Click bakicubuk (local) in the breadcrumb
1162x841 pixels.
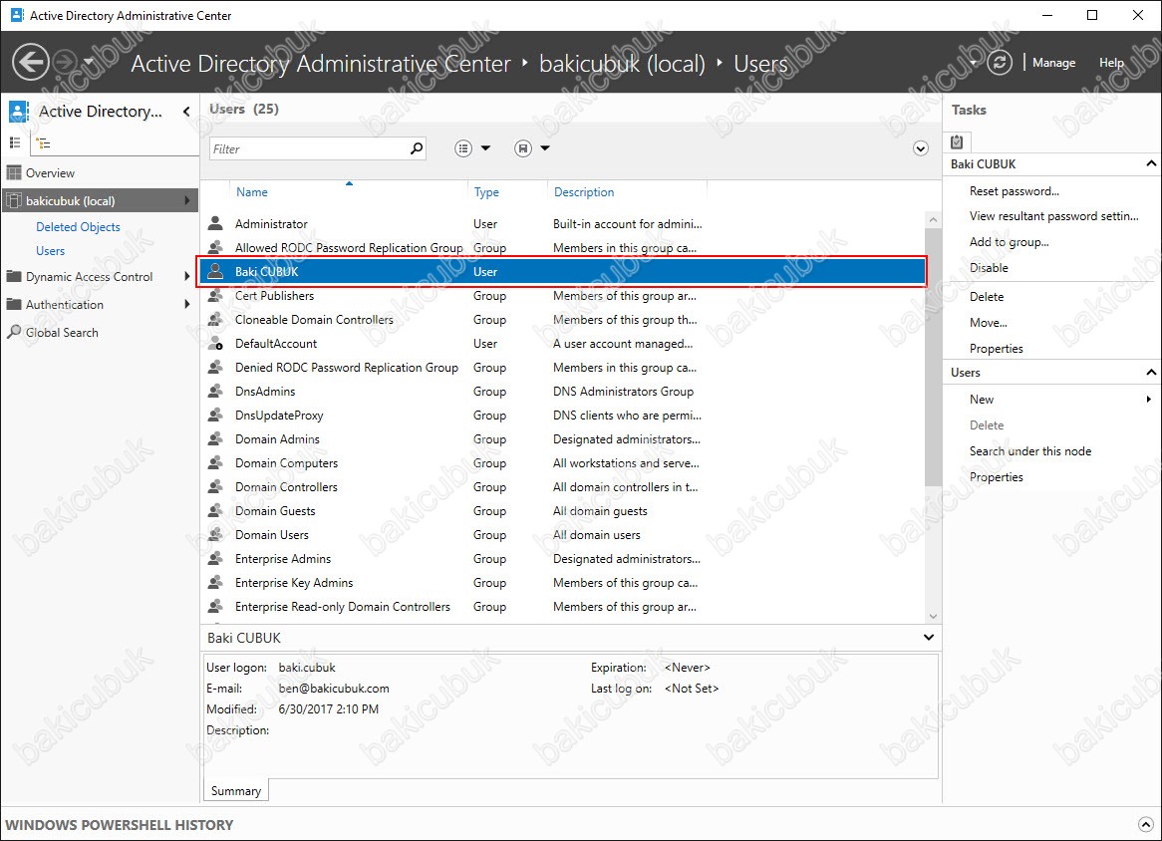pyautogui.click(x=623, y=64)
